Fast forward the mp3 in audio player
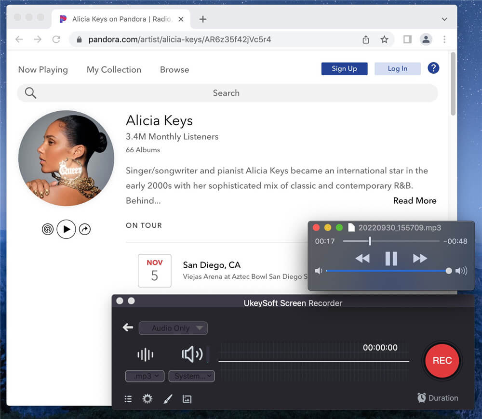Viewport: 482px width, 419px height. [420, 258]
